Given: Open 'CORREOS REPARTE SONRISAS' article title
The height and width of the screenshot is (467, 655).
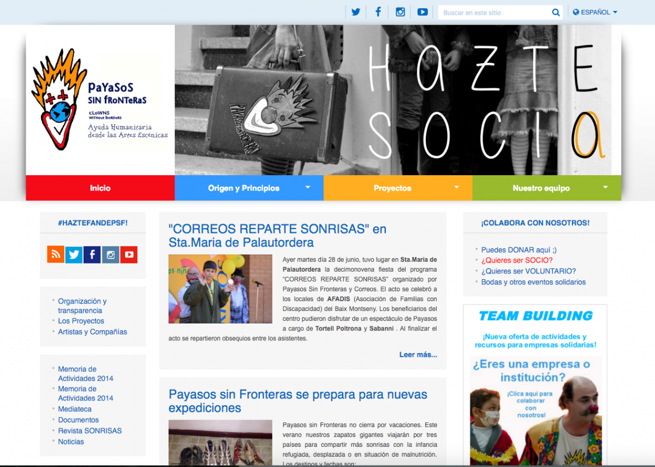Looking at the screenshot, I should pos(277,236).
